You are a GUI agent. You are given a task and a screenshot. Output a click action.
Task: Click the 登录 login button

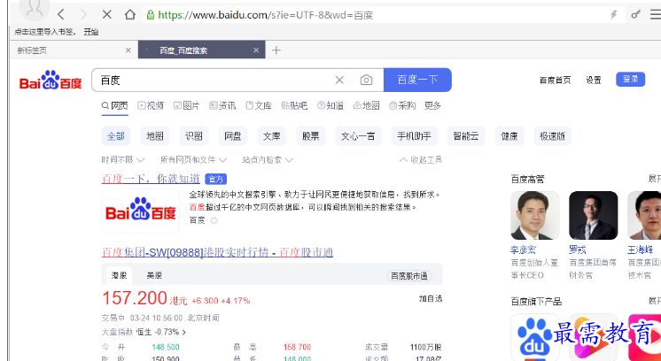point(630,79)
